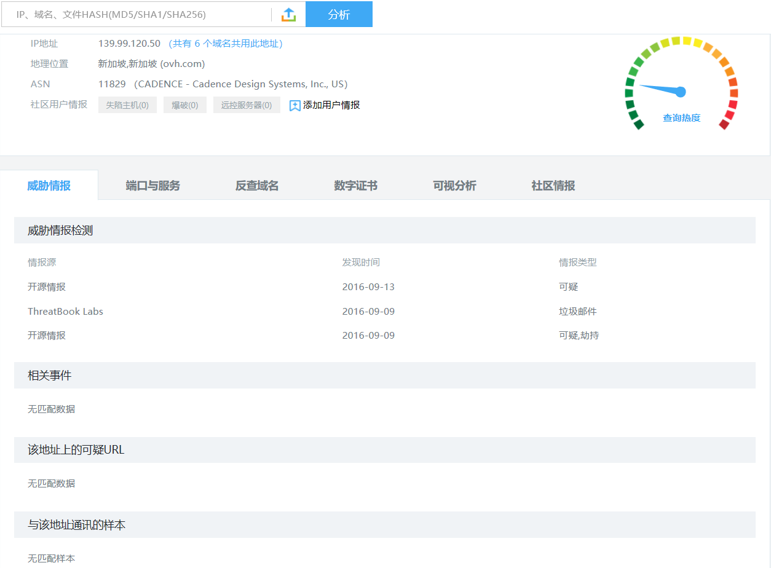
Task: Switch to the 反查域名 tab
Action: pos(257,186)
